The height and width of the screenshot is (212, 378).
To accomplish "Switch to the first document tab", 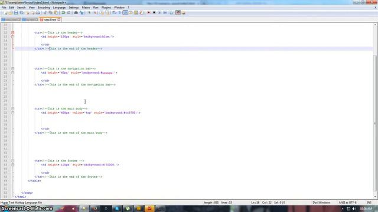I will point(11,19).
